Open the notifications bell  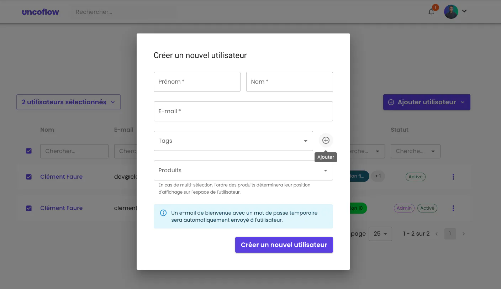click(431, 12)
